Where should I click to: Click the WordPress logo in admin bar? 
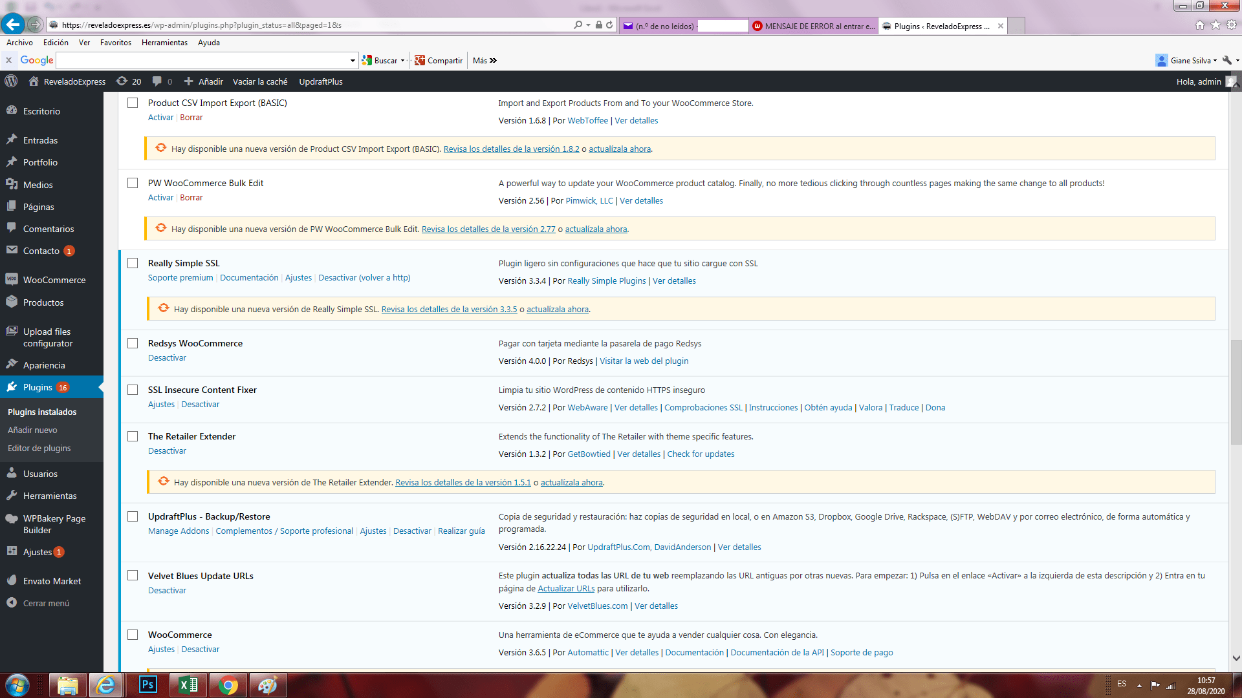pos(11,81)
